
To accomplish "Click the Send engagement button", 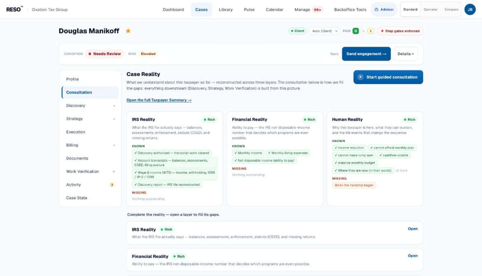I will pyautogui.click(x=366, y=54).
